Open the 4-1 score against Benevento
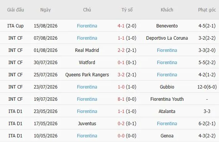 (x=121, y=26)
